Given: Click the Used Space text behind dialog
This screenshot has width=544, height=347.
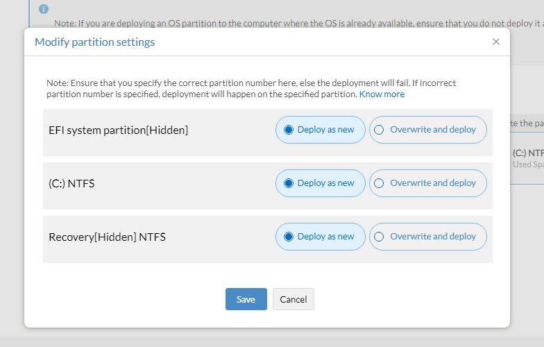Looking at the screenshot, I should (x=527, y=165).
